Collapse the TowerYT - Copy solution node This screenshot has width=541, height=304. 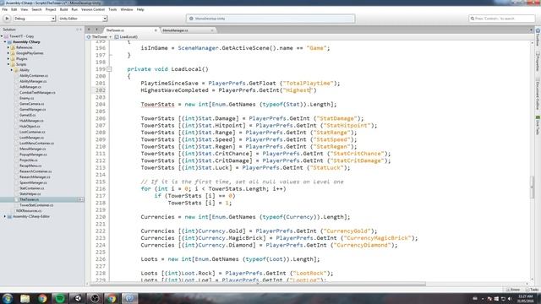pos(2,36)
